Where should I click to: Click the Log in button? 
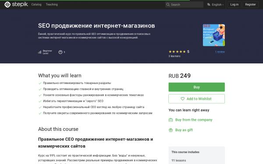pyautogui.click(x=235, y=4)
